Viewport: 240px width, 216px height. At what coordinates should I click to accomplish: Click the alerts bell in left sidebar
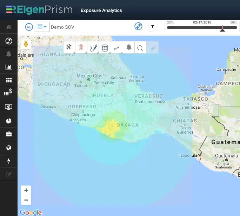coord(9,54)
